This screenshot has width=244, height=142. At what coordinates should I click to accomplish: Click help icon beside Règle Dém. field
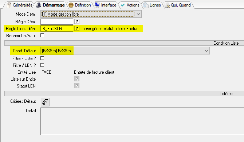[x=77, y=21]
